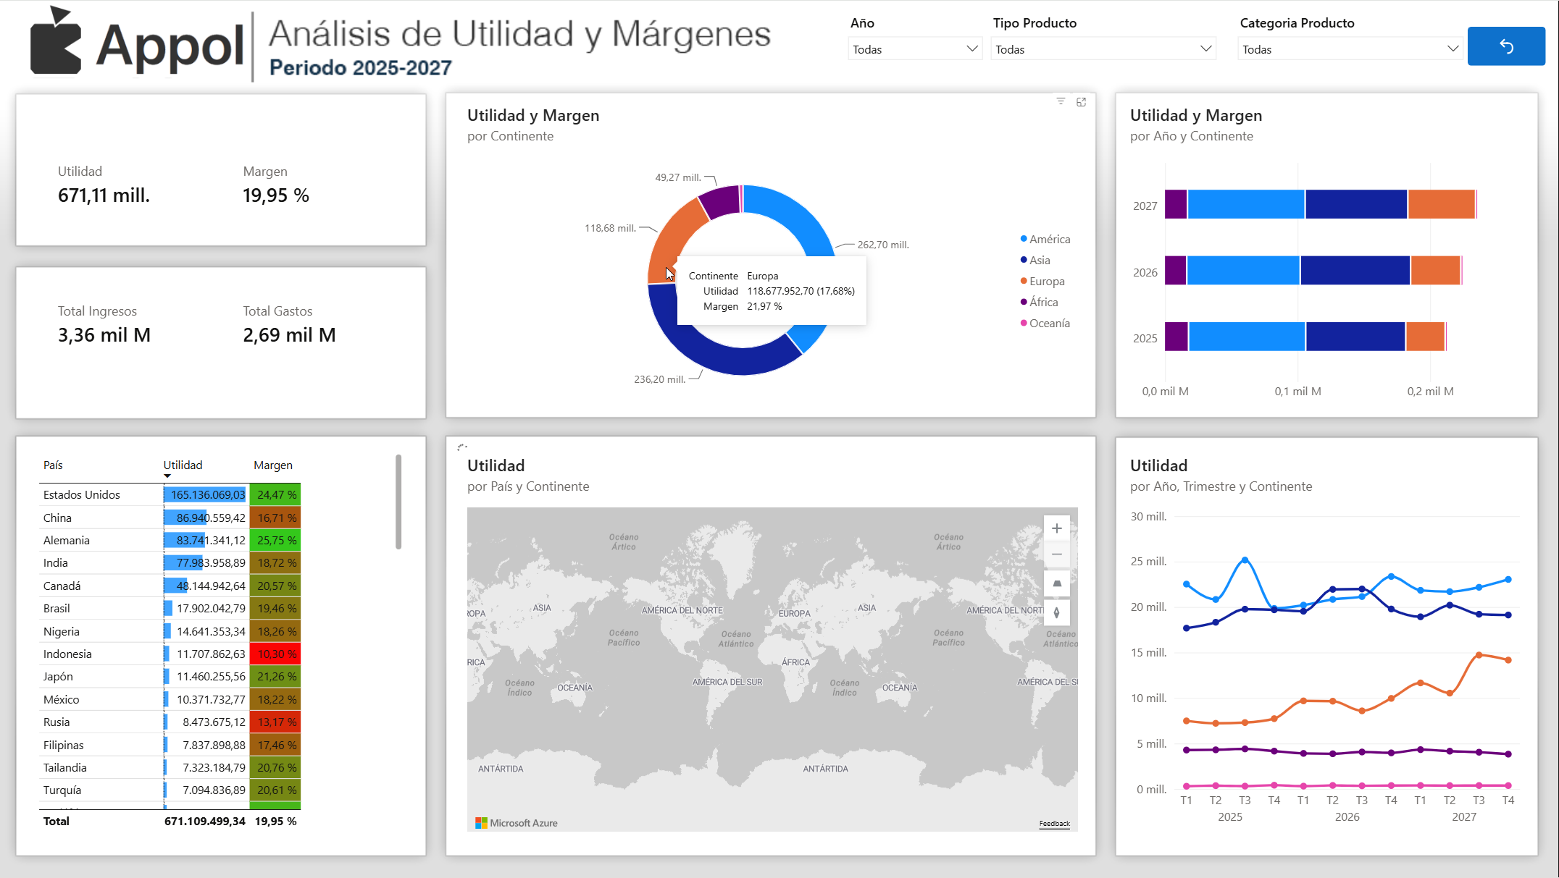
Task: Open focus mode on the donut chart
Action: pyautogui.click(x=1082, y=102)
